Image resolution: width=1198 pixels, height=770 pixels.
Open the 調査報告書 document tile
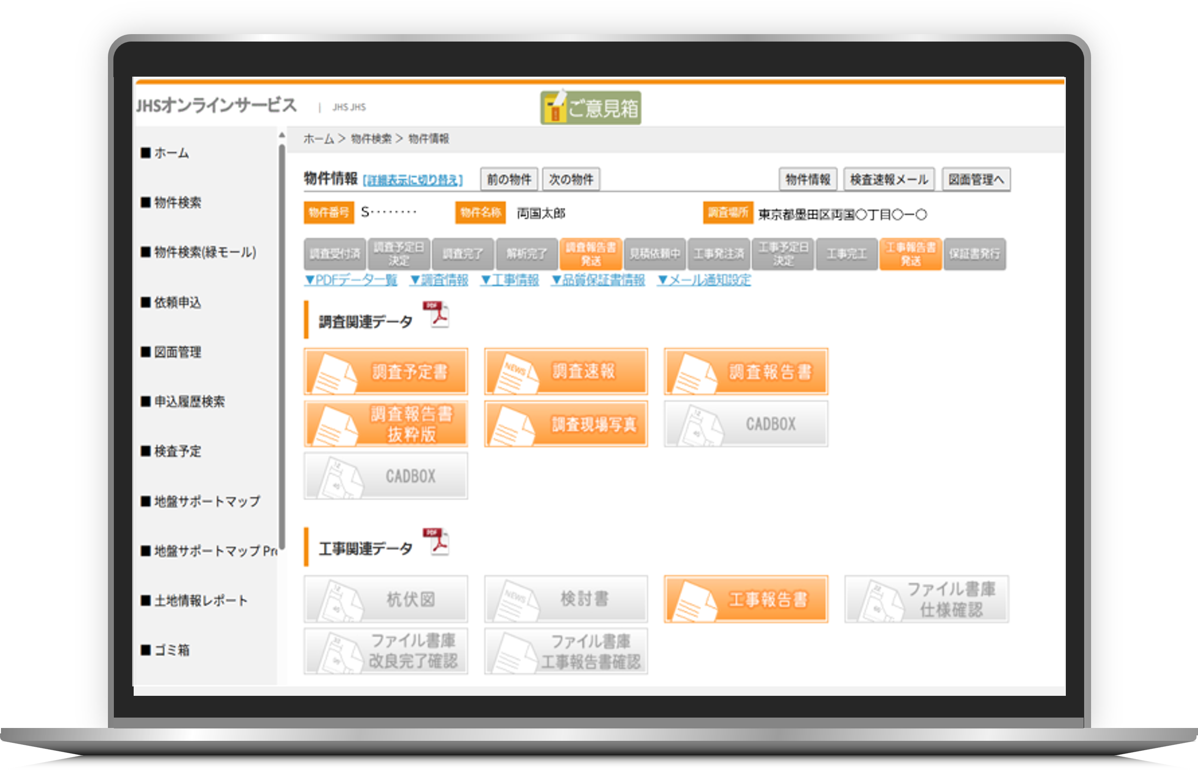pos(746,371)
